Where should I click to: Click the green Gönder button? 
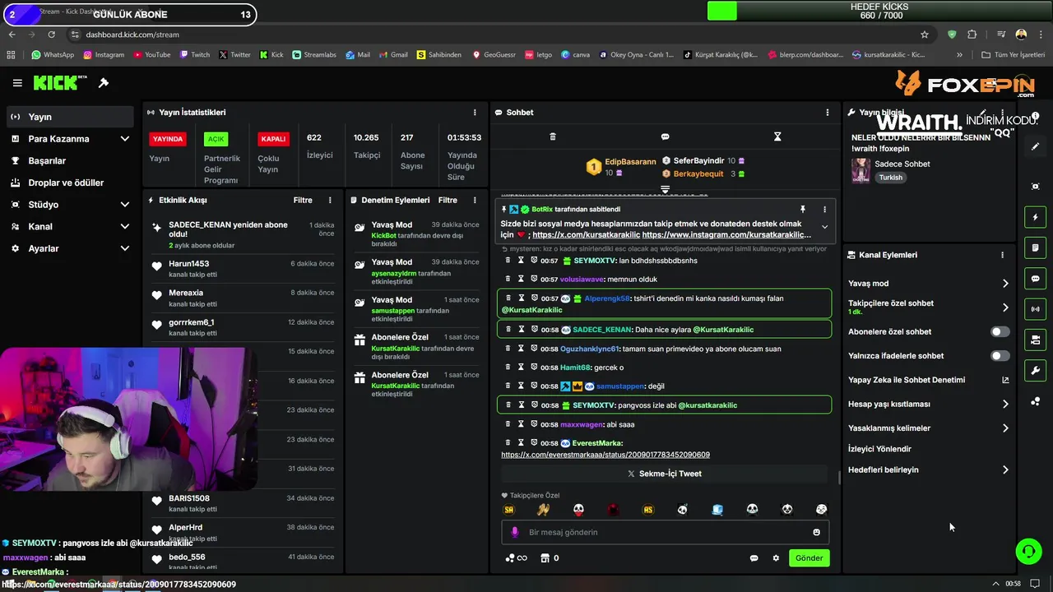click(809, 558)
